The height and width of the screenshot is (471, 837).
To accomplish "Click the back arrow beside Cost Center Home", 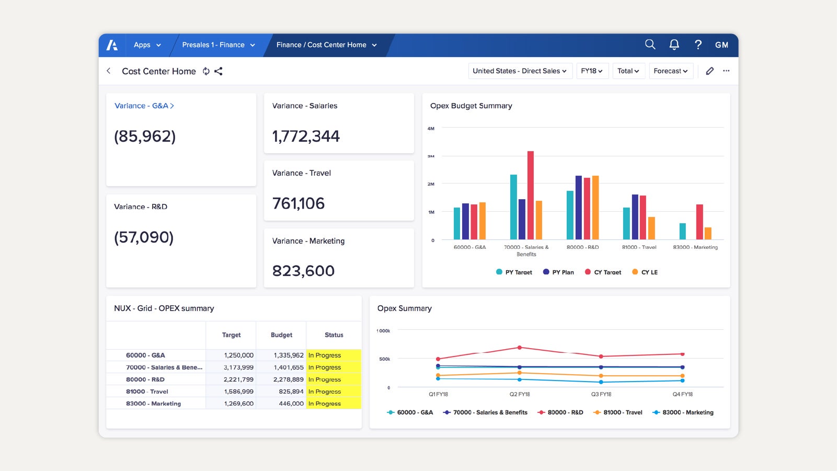I will coord(109,71).
